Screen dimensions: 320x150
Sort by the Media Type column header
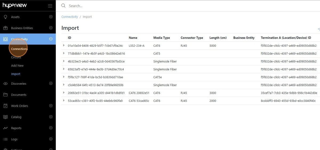click(x=162, y=38)
